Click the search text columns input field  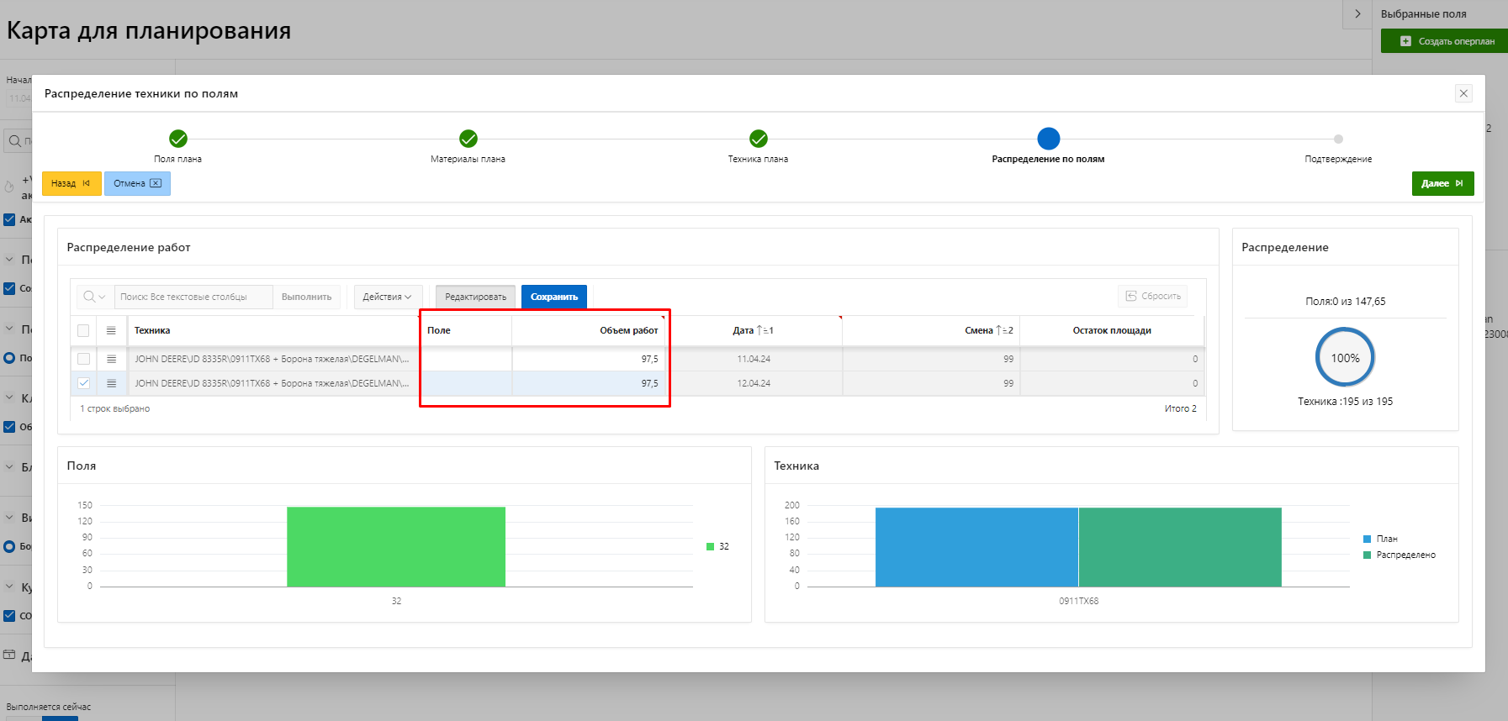tap(193, 297)
